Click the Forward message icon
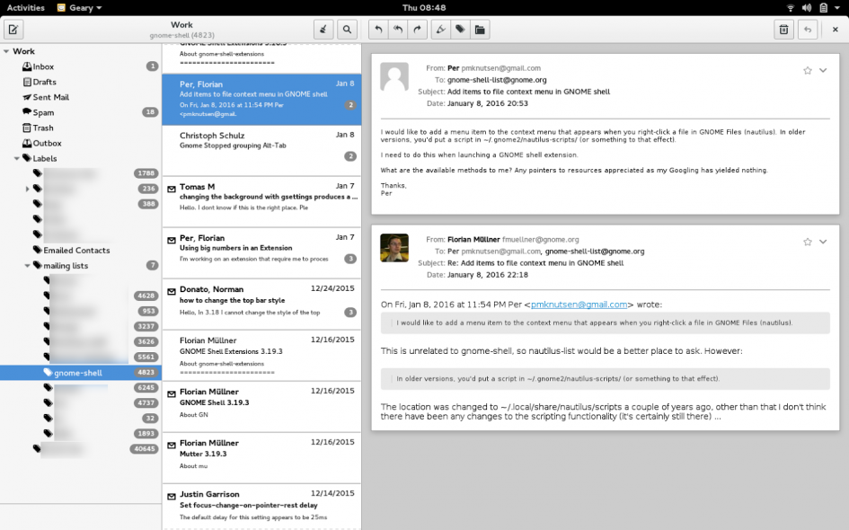 pyautogui.click(x=416, y=29)
